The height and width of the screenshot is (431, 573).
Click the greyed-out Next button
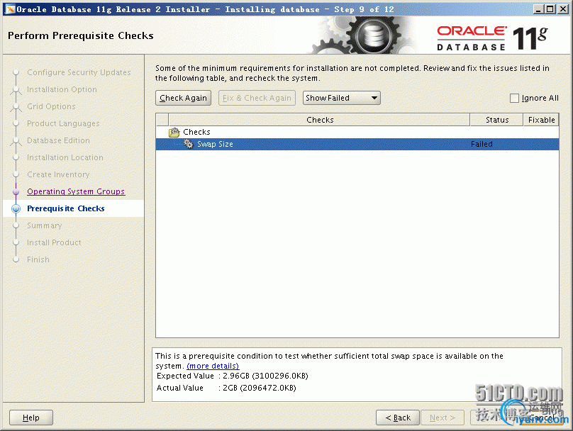[443, 418]
